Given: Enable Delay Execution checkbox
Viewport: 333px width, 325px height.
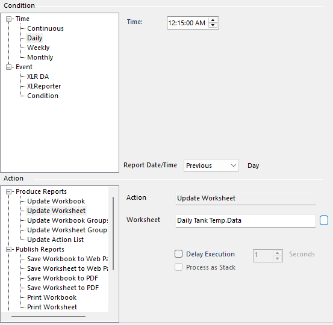Looking at the screenshot, I should pyautogui.click(x=178, y=254).
